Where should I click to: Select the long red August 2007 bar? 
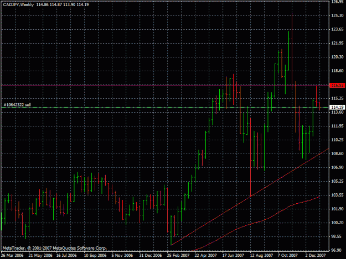(251, 157)
